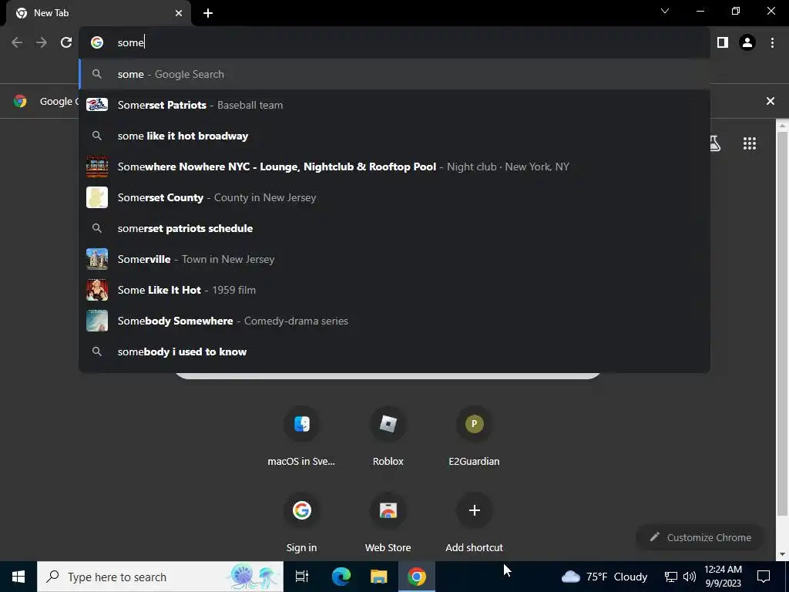Open the clock and date flyout
This screenshot has width=789, height=592.
723,577
